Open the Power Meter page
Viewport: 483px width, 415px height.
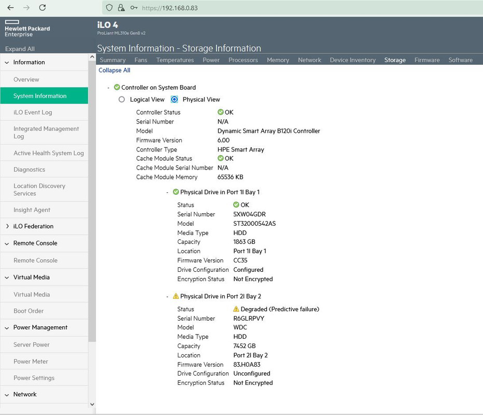(x=44, y=362)
